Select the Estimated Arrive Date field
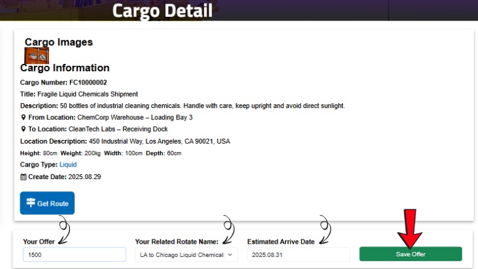This screenshot has width=478, height=269. [298, 255]
